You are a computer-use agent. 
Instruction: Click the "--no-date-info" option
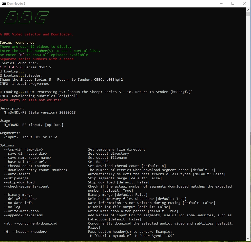pos(18,203)
